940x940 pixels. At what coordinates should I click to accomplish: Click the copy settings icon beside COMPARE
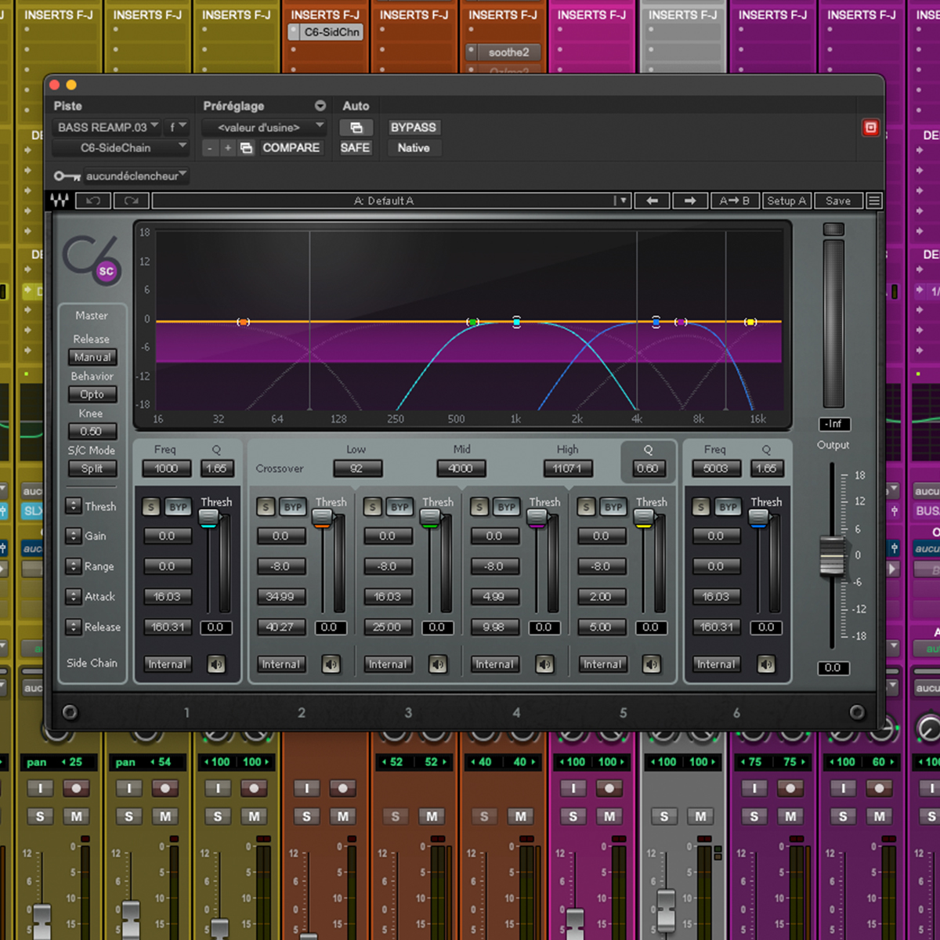pyautogui.click(x=246, y=148)
